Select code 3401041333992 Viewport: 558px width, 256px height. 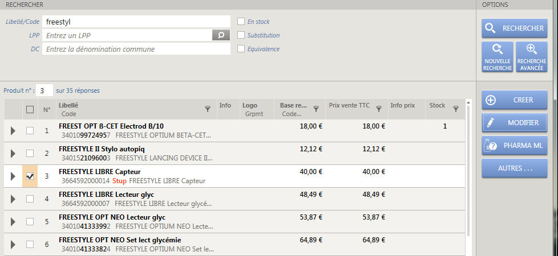click(x=86, y=226)
